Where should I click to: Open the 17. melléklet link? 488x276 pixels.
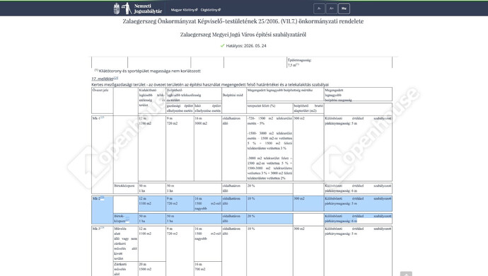click(102, 79)
